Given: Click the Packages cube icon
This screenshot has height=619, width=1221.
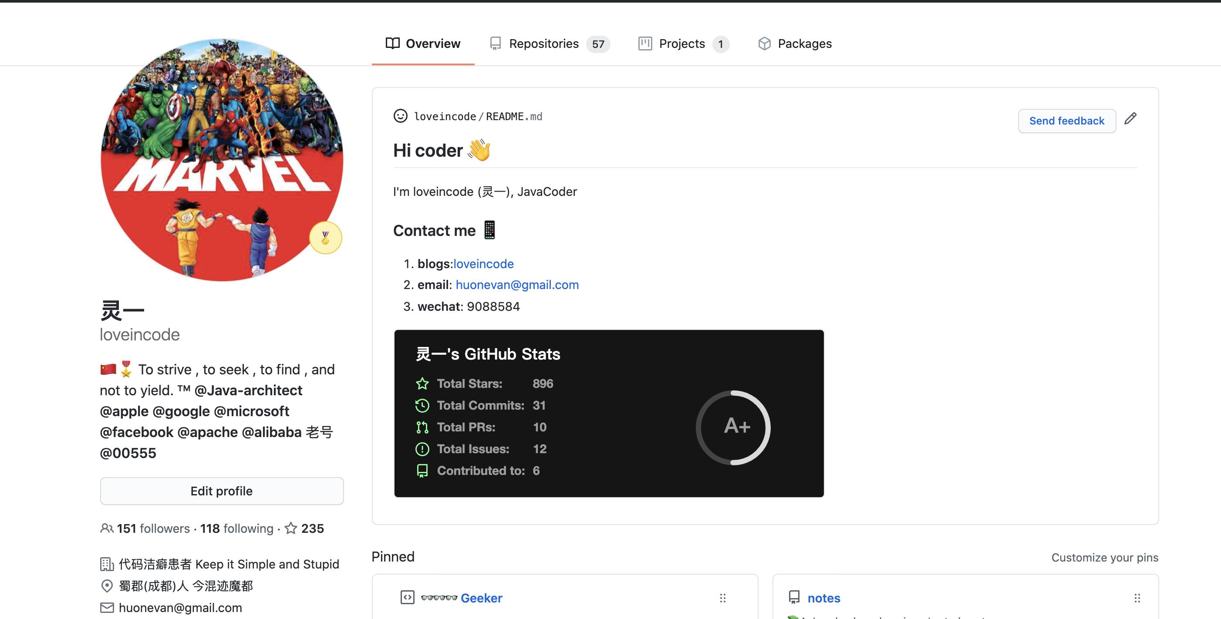Looking at the screenshot, I should click(765, 43).
